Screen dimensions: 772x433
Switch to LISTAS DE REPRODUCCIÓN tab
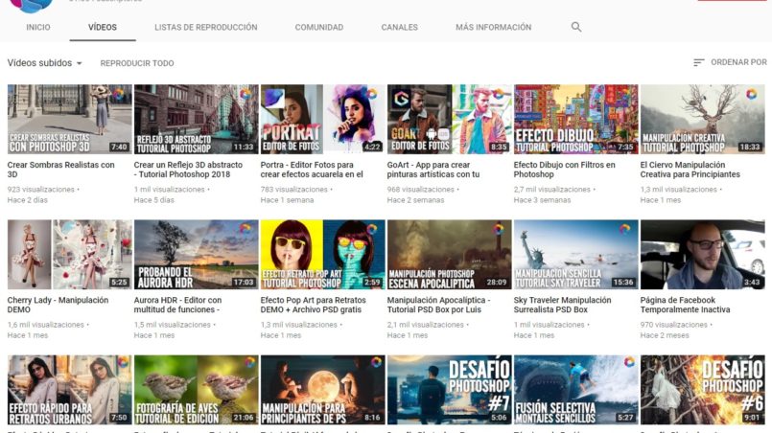[206, 27]
